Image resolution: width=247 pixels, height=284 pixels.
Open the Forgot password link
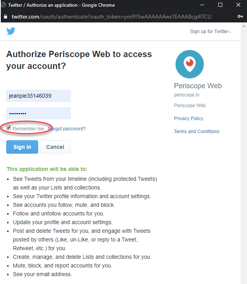pyautogui.click(x=67, y=128)
